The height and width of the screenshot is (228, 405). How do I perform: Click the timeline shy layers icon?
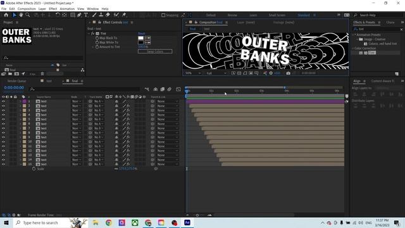[x=156, y=89]
